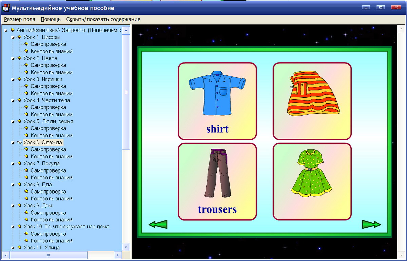Select lesson Урок 4. Части тела

coord(47,100)
